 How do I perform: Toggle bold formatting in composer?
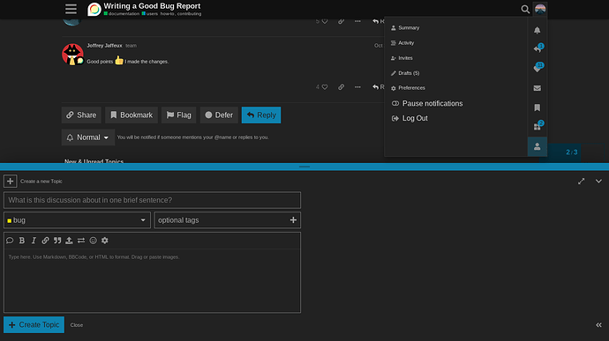[x=22, y=241]
